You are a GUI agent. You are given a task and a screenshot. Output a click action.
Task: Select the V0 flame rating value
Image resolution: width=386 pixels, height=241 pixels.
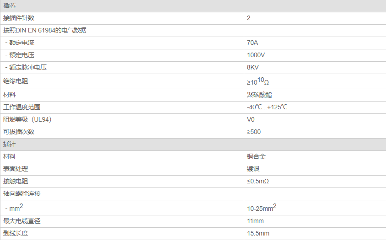251,120
